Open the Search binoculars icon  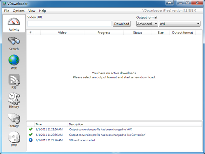[x=14, y=41]
